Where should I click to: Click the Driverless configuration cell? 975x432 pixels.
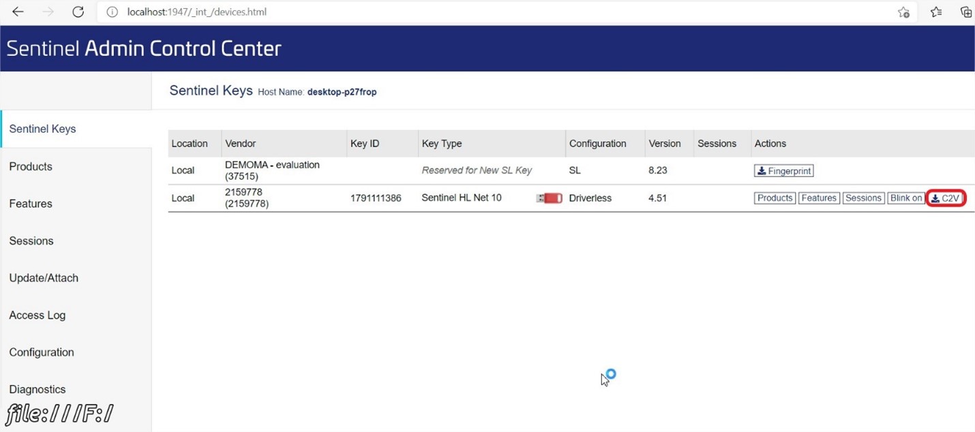pos(590,198)
